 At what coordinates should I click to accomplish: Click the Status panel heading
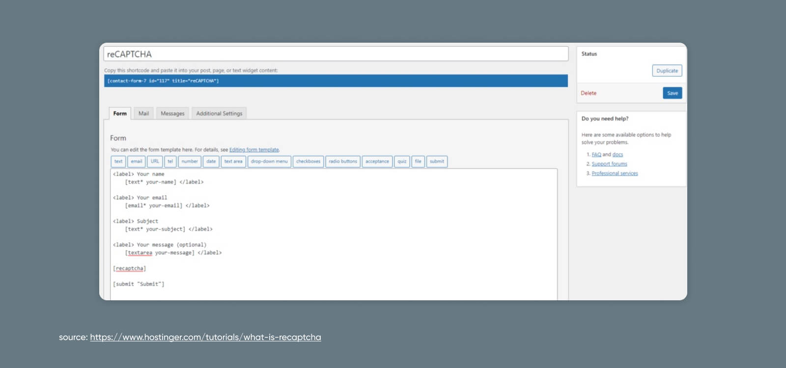[589, 54]
